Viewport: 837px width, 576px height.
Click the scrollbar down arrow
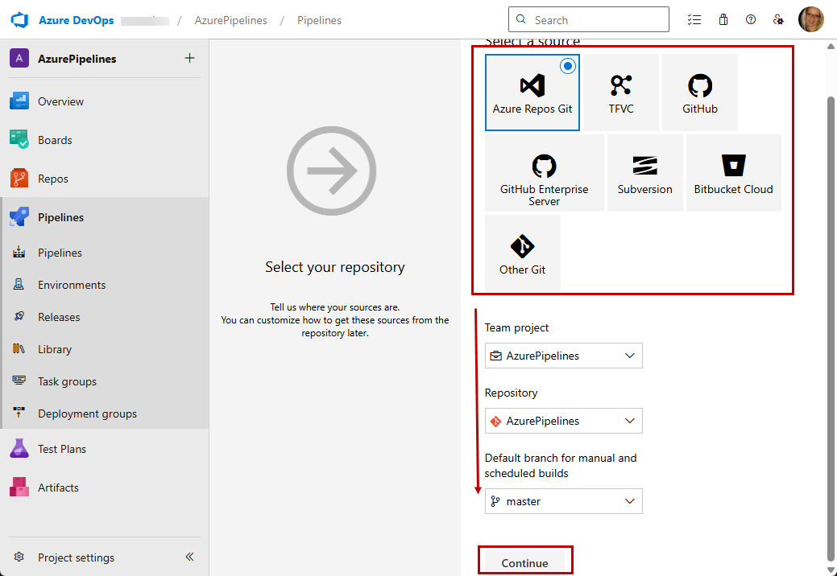tap(831, 570)
